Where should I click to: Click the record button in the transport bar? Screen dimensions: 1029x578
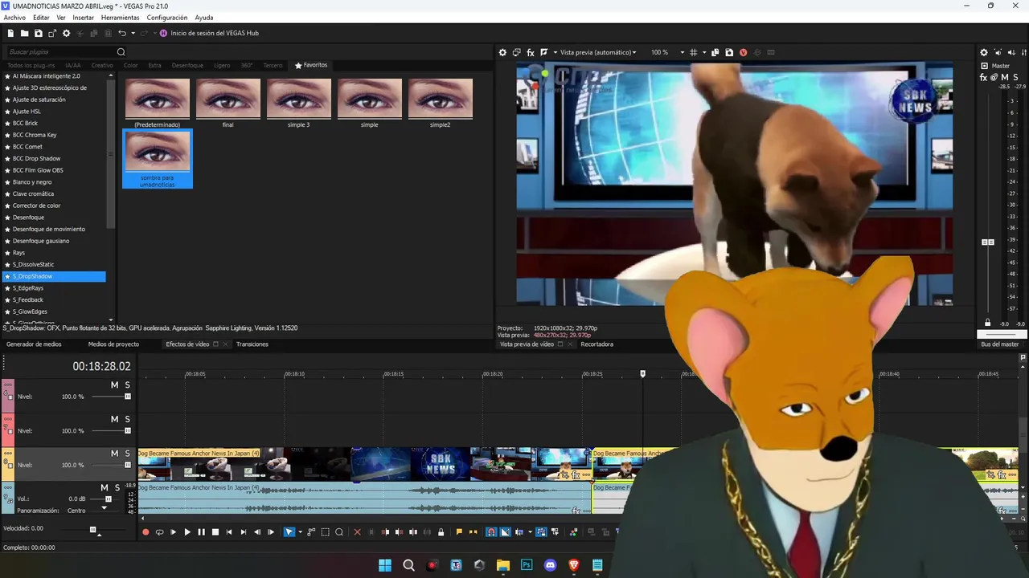coord(146,532)
